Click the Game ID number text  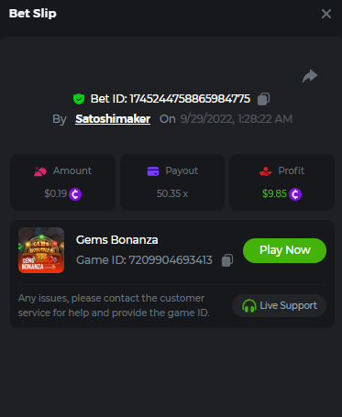click(x=171, y=260)
